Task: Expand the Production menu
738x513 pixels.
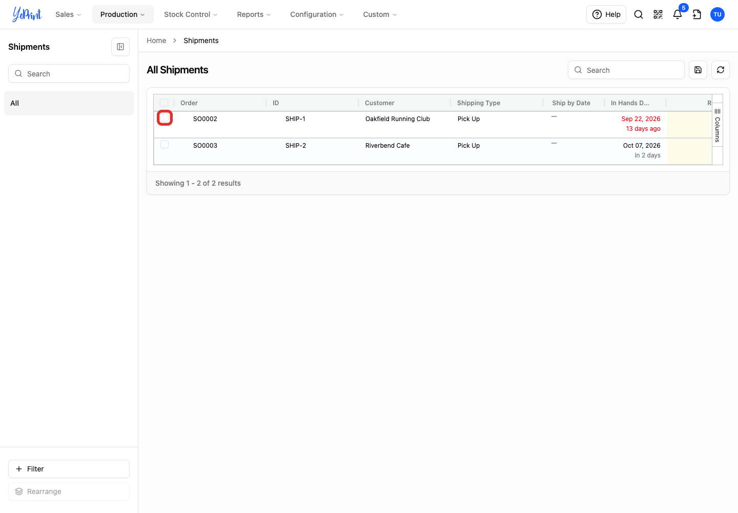Action: tap(123, 14)
